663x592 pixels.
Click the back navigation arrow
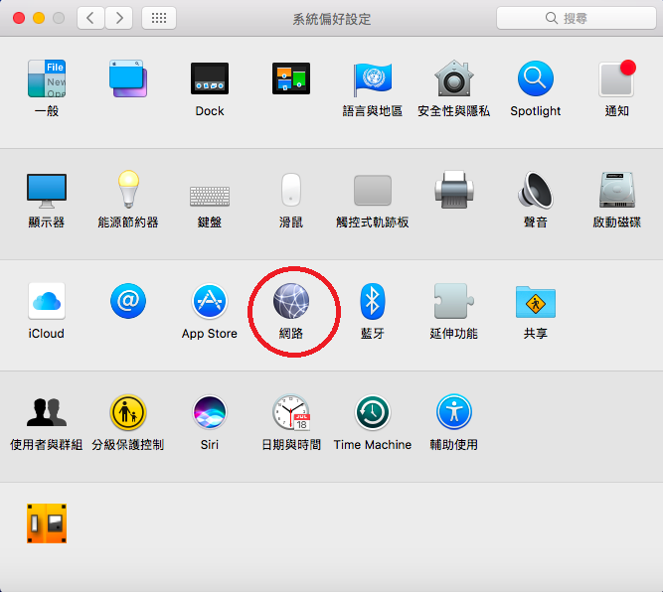pyautogui.click(x=91, y=18)
